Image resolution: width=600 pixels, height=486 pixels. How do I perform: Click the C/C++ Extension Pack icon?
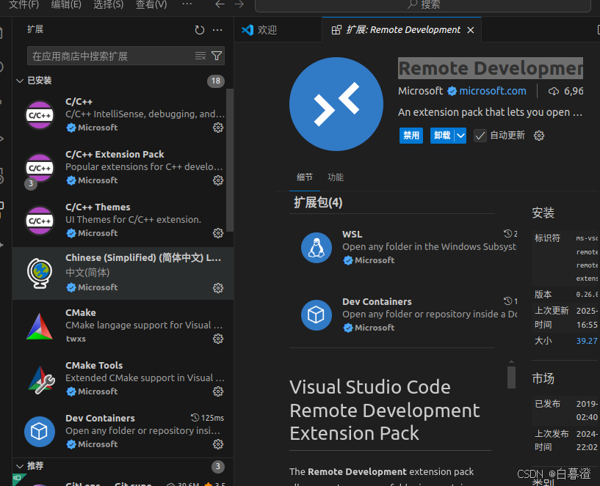pos(40,168)
